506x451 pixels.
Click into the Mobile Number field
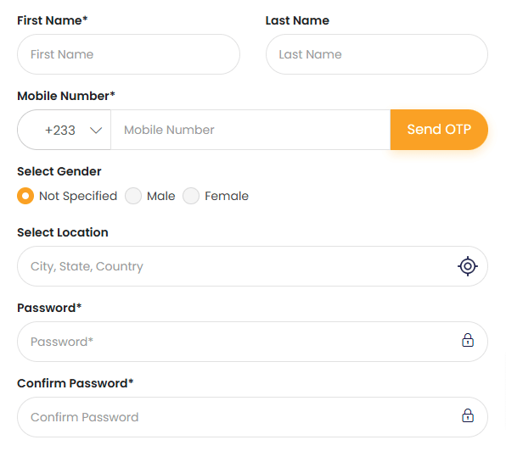tap(250, 130)
